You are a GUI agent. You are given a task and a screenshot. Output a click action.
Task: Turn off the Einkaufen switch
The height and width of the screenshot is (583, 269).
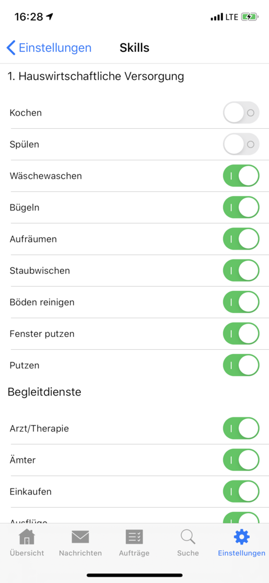point(241,491)
